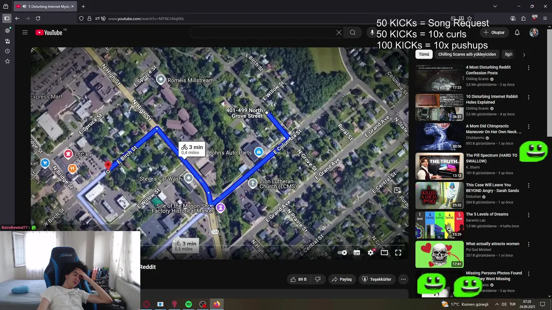The height and width of the screenshot is (310, 552).
Task: Open 4 Most Disturbing Reddit Confession Posts
Action: pos(488,70)
